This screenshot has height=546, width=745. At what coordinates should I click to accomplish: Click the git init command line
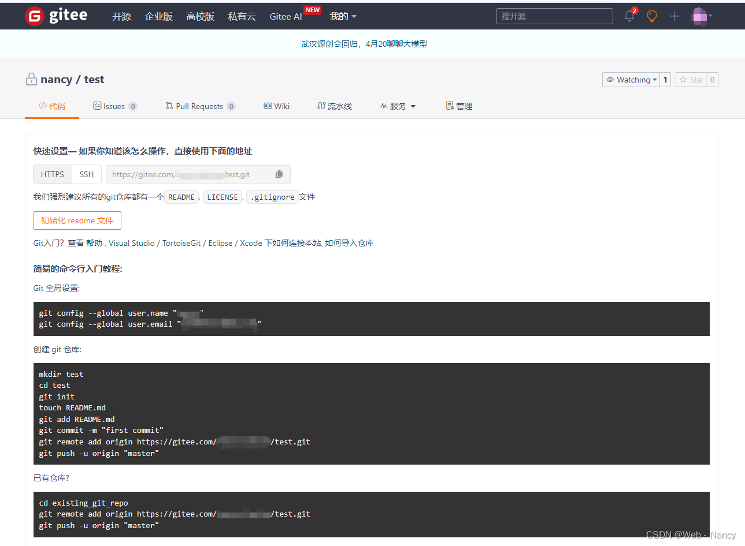coord(57,397)
